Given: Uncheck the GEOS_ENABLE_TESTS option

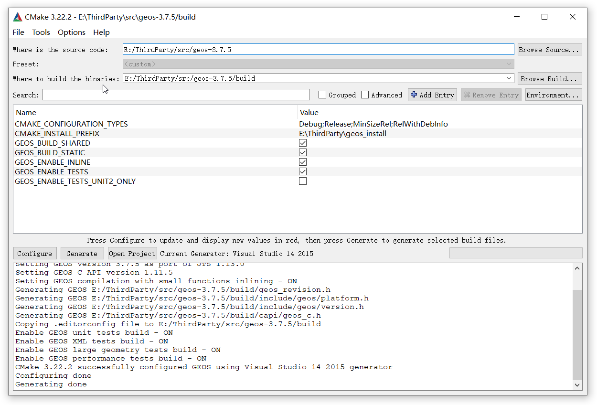Looking at the screenshot, I should (303, 171).
